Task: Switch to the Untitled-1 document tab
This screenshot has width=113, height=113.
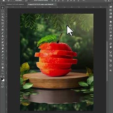Action: pyautogui.click(x=15, y=4)
